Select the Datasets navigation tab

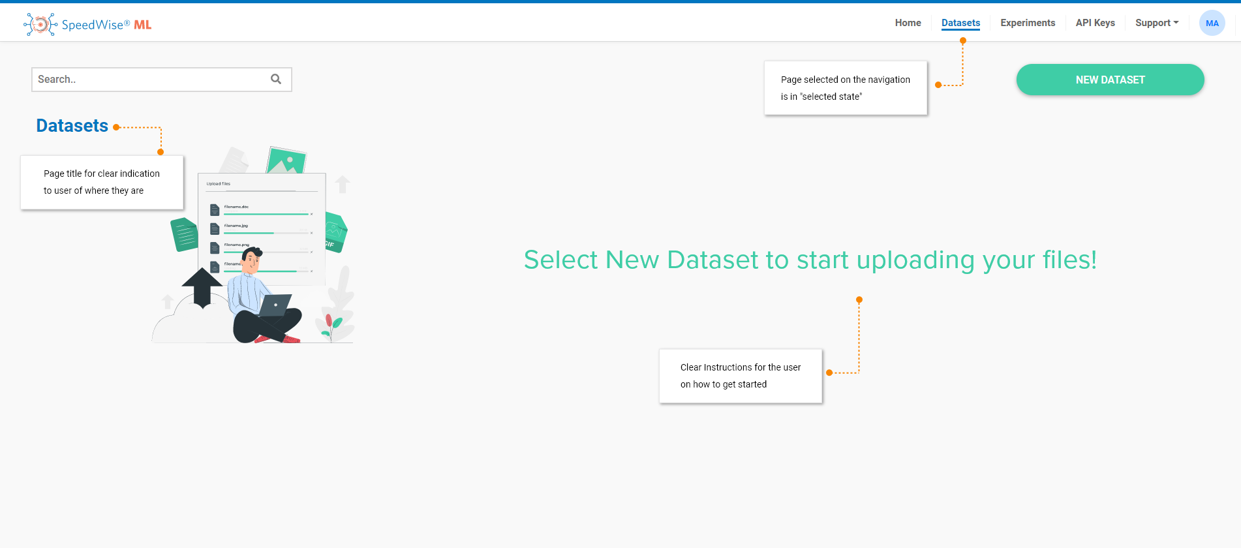(x=960, y=23)
